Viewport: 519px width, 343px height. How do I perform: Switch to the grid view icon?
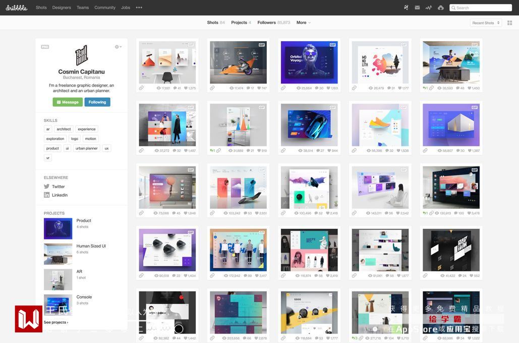click(x=510, y=23)
